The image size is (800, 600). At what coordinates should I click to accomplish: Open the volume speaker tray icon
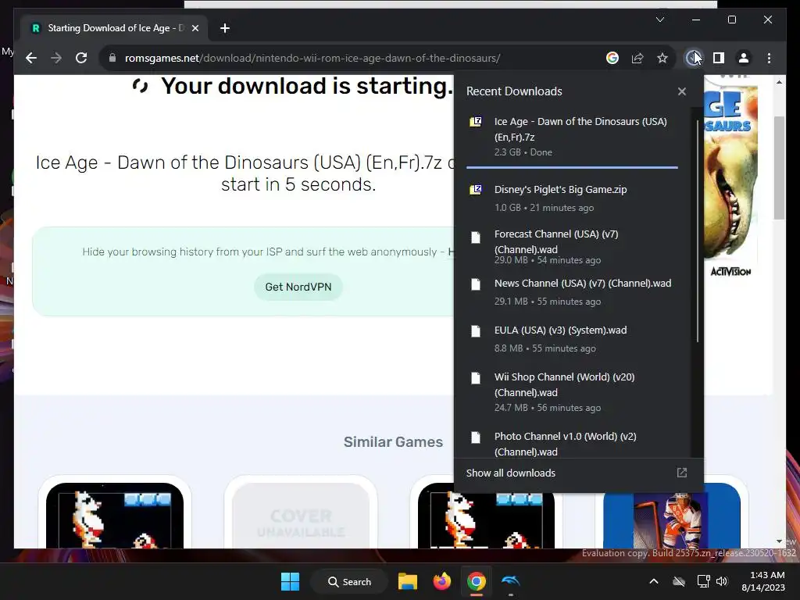tap(722, 581)
